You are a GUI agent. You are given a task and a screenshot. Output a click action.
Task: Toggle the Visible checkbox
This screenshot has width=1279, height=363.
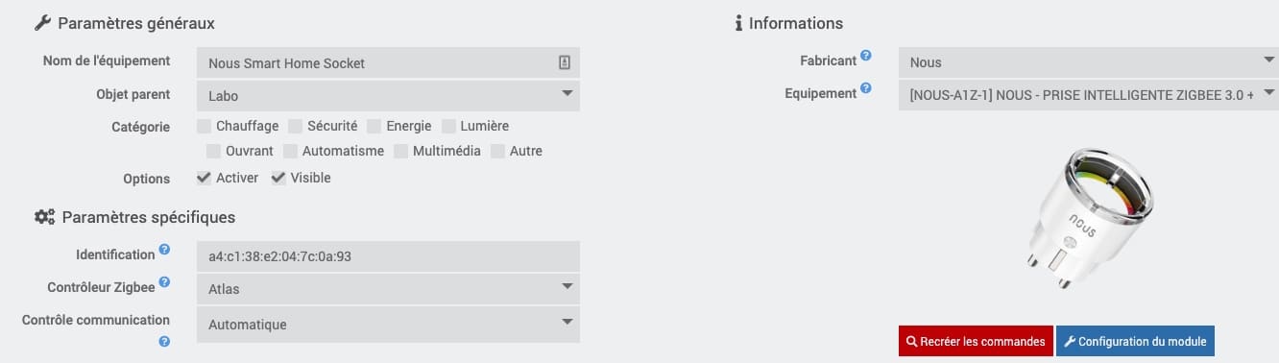pyautogui.click(x=278, y=178)
